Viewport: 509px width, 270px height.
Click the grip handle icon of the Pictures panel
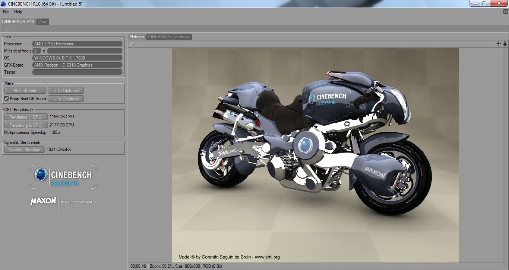pyautogui.click(x=132, y=44)
